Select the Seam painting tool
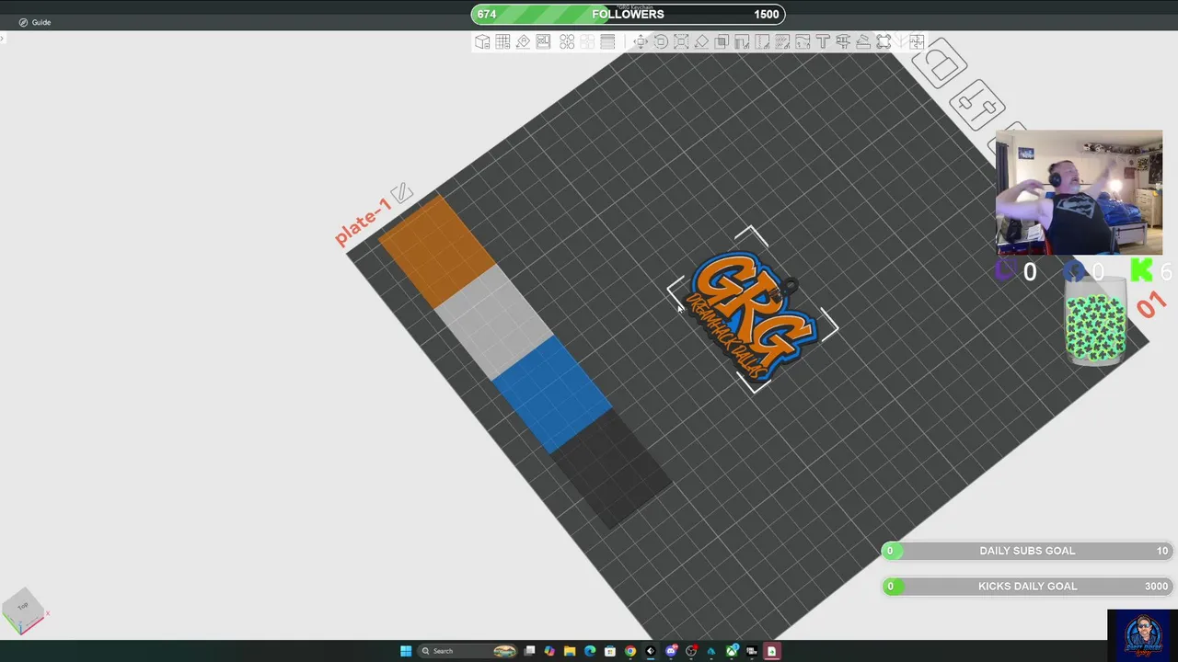The height and width of the screenshot is (662, 1178). coord(762,41)
